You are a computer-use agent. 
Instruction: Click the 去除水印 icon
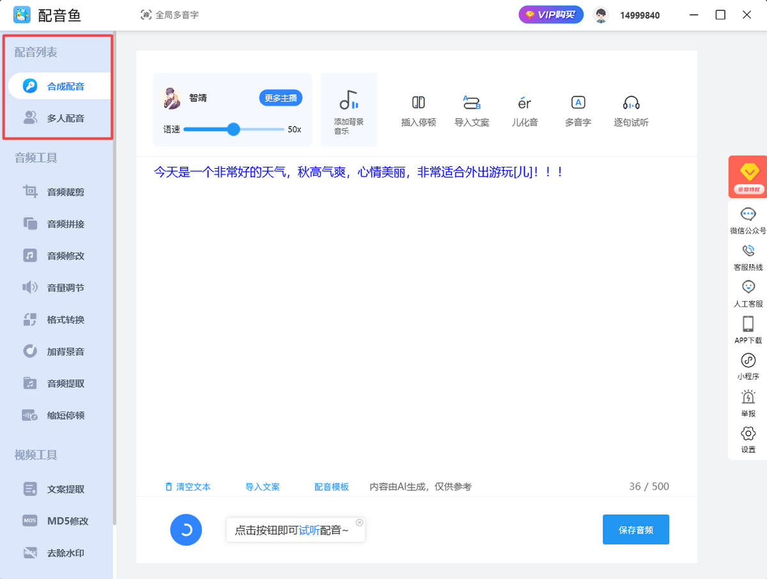click(30, 553)
